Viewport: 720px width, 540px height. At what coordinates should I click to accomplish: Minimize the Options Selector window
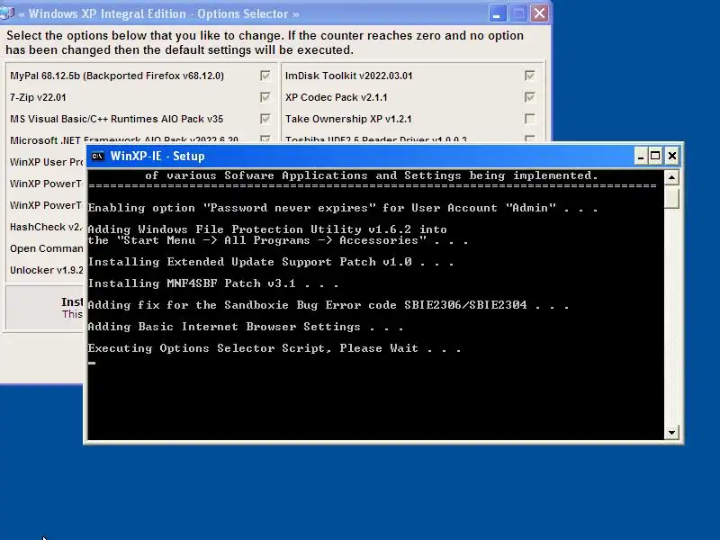[498, 13]
